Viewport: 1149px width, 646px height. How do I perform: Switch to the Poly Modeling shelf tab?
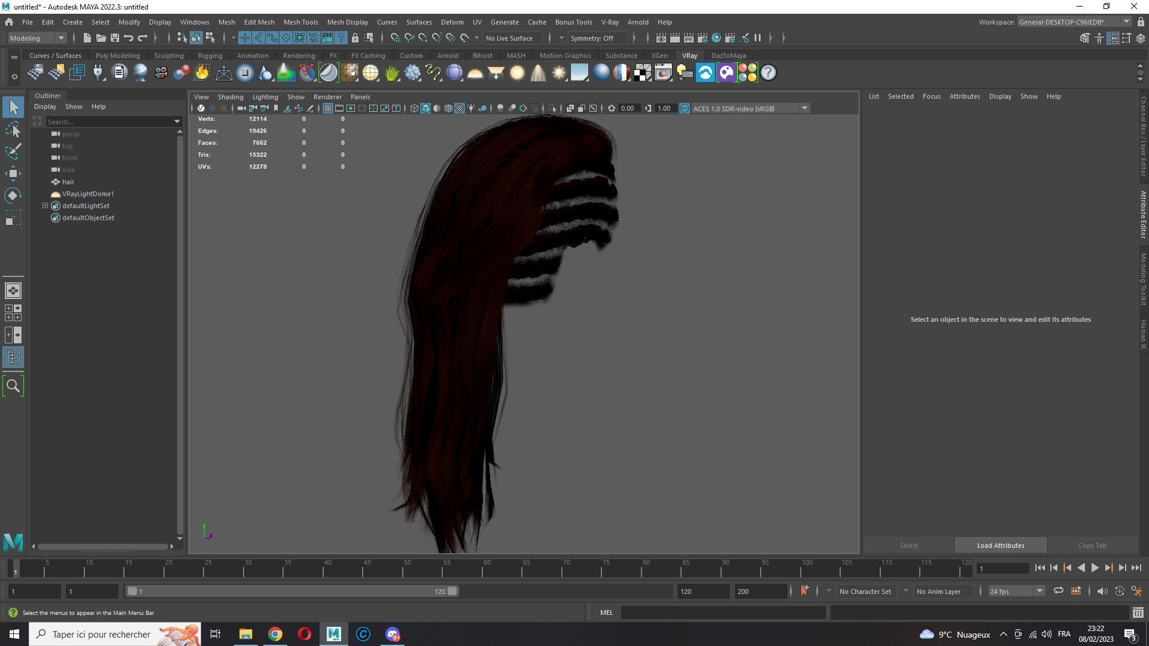pyautogui.click(x=117, y=56)
